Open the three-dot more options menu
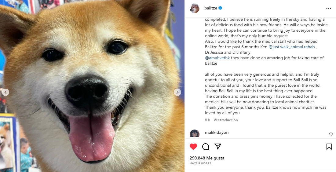Image resolution: width=336 pixels, height=172 pixels. [x=328, y=8]
